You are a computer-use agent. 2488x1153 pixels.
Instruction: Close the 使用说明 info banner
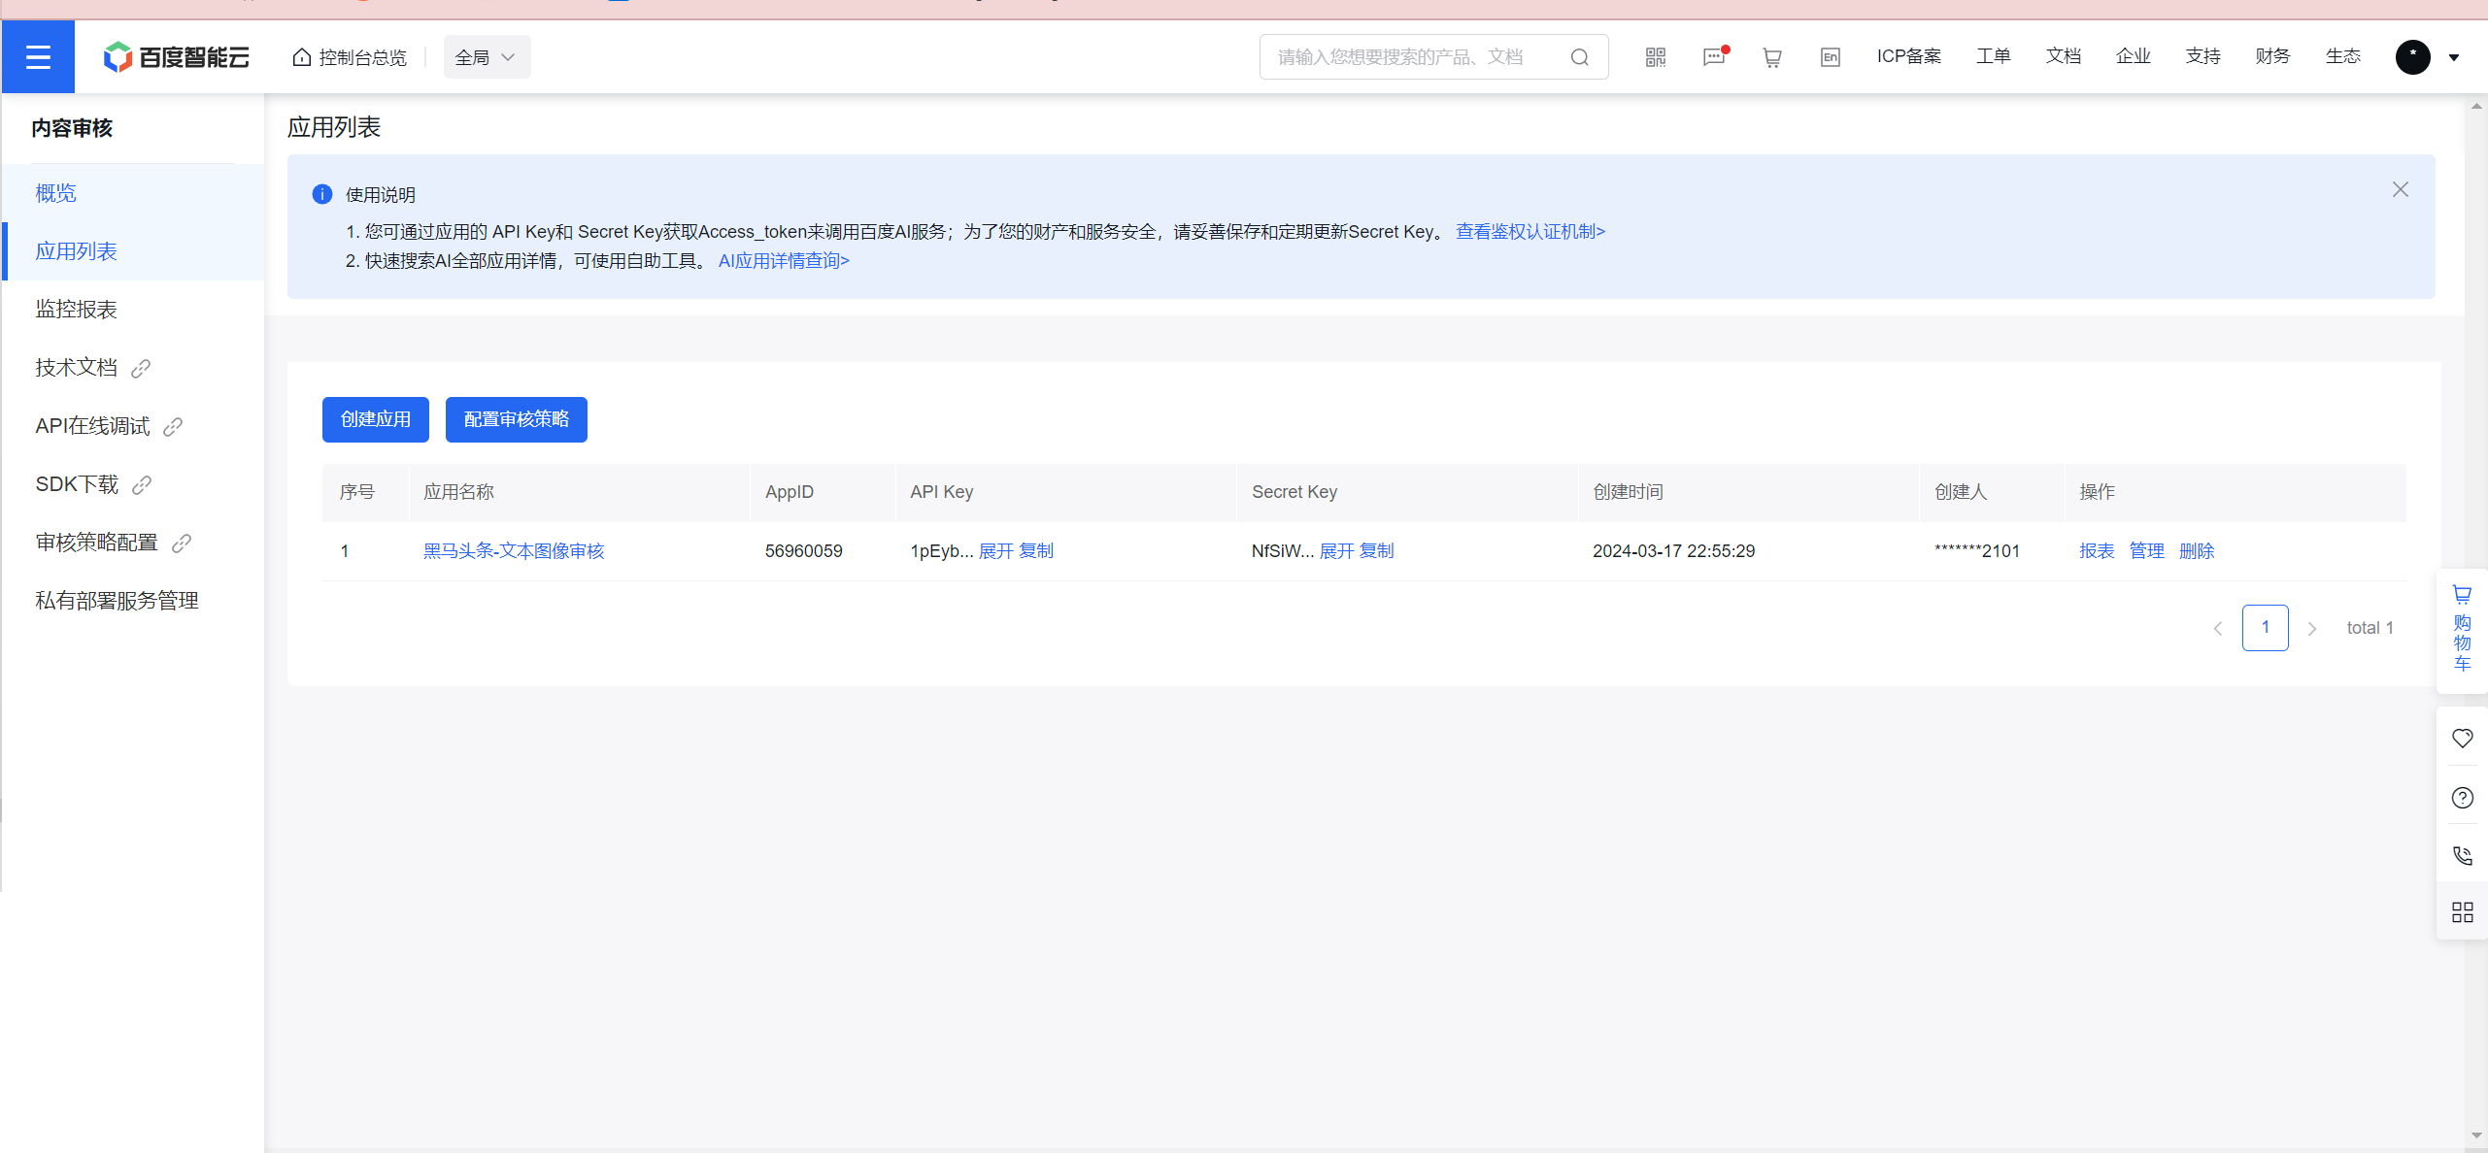coord(2400,189)
